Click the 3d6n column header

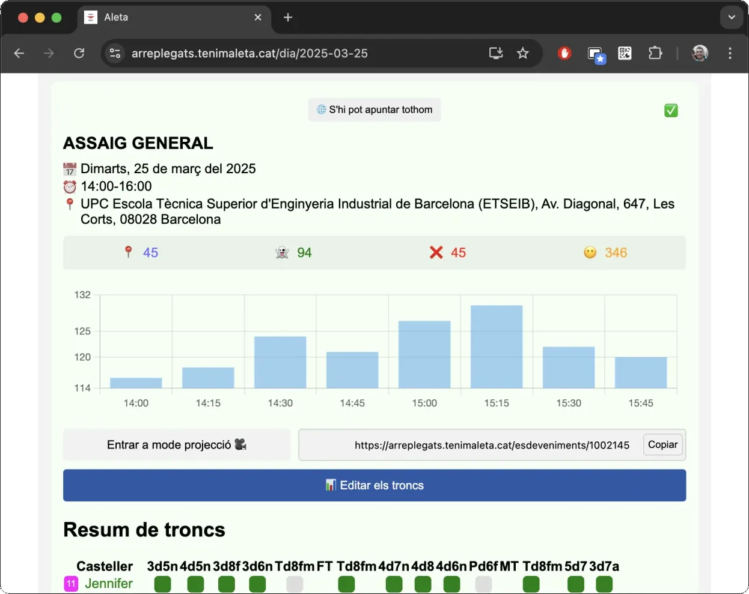(x=257, y=566)
